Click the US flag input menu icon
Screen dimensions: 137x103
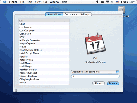[x=118, y=2]
